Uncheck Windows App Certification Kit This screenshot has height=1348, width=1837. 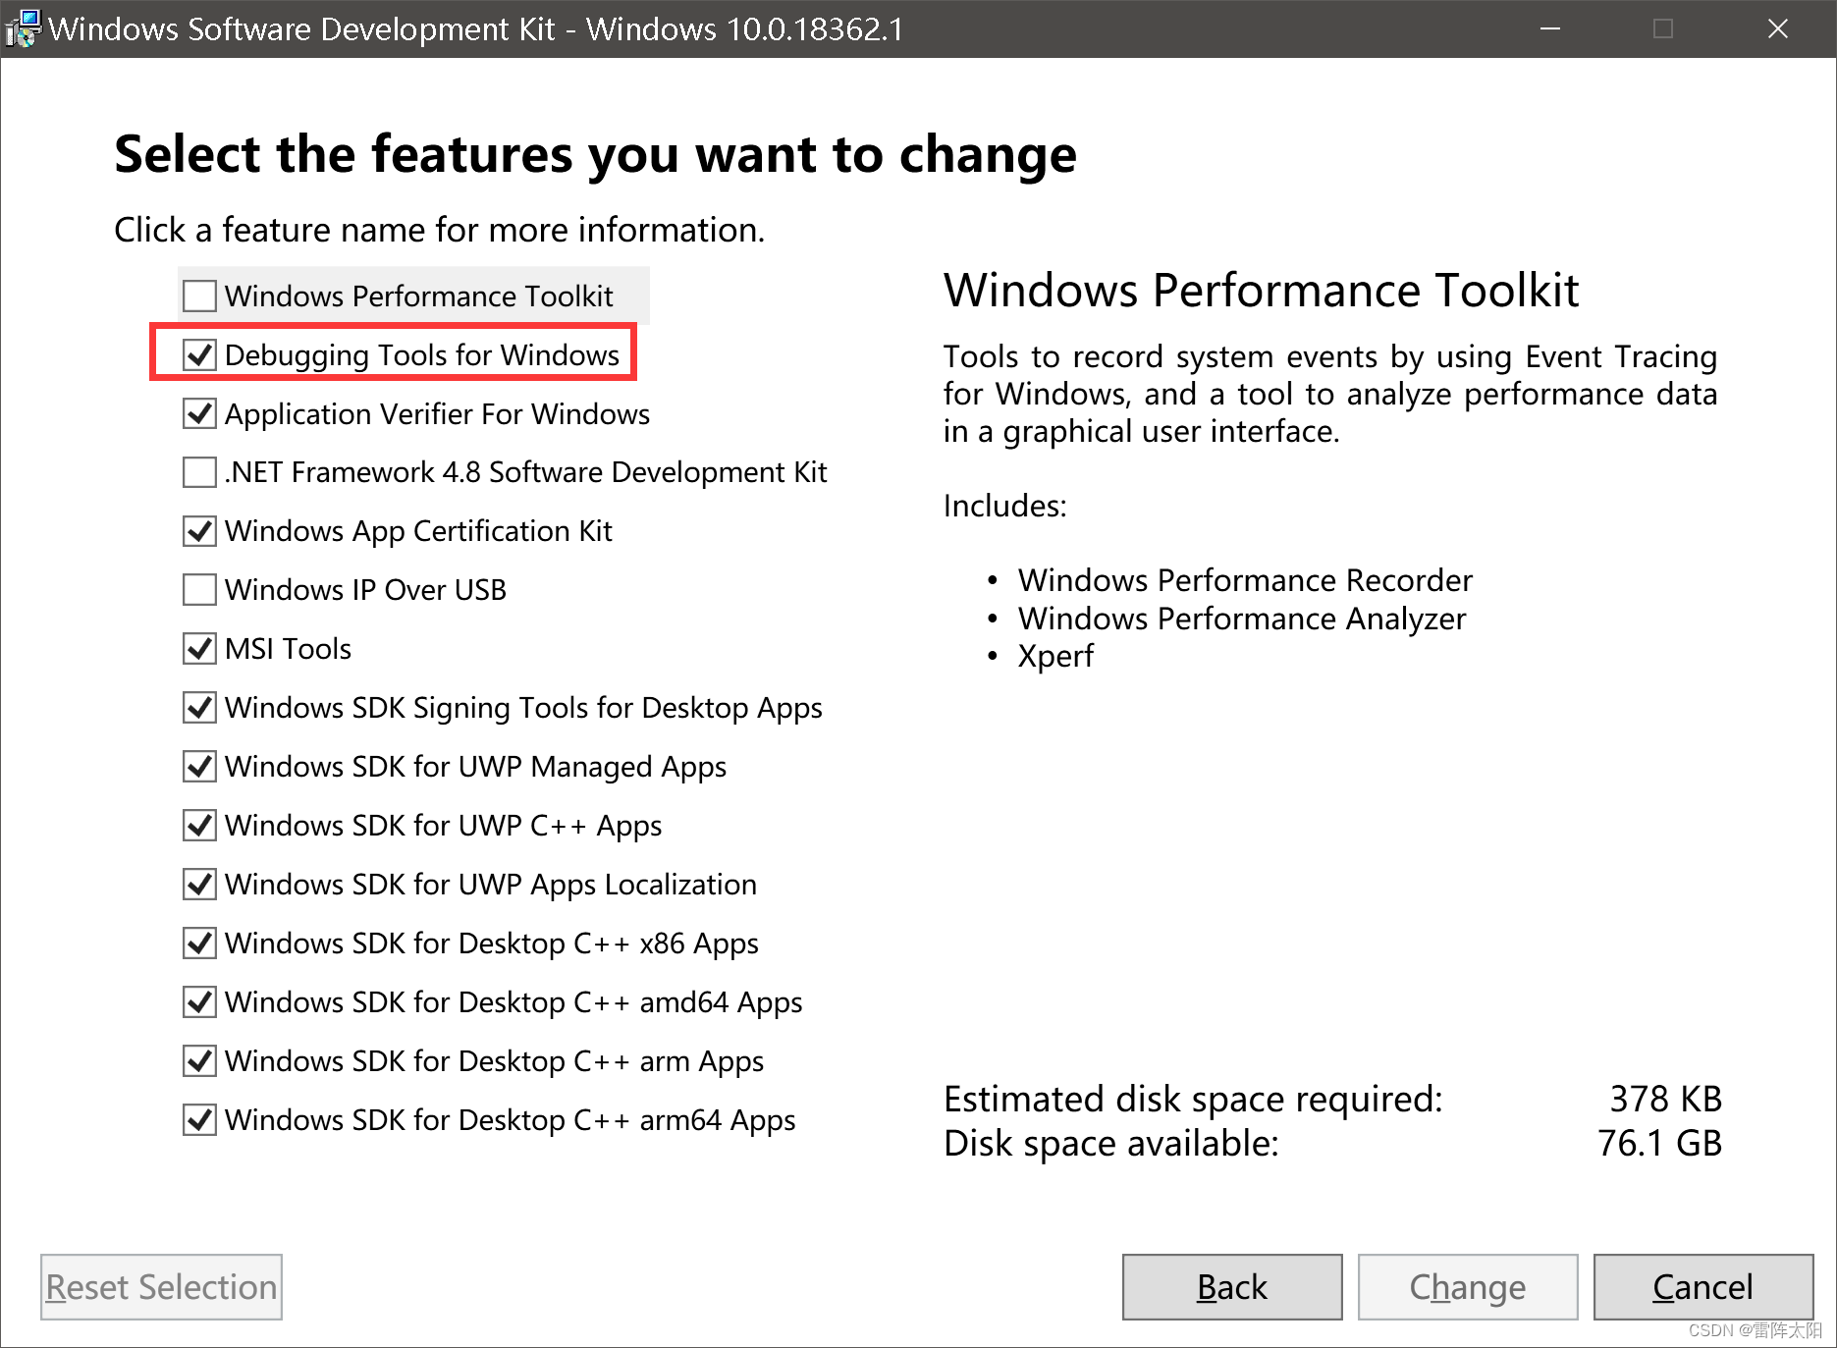click(199, 530)
